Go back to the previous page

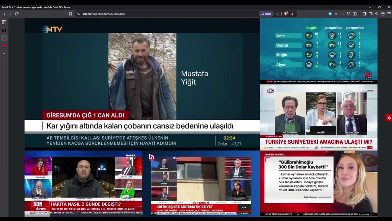(4, 14)
